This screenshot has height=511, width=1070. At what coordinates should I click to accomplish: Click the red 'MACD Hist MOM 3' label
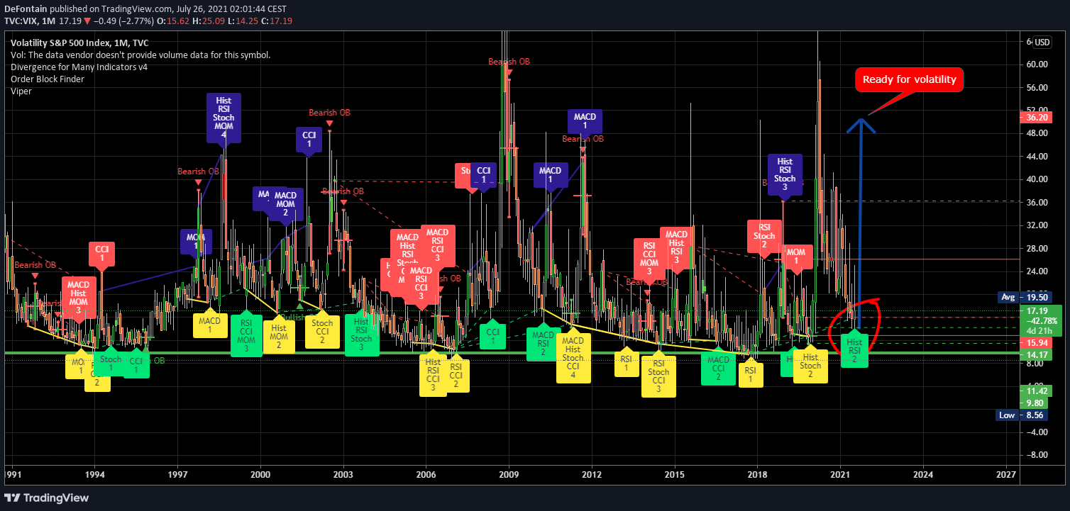coord(78,298)
